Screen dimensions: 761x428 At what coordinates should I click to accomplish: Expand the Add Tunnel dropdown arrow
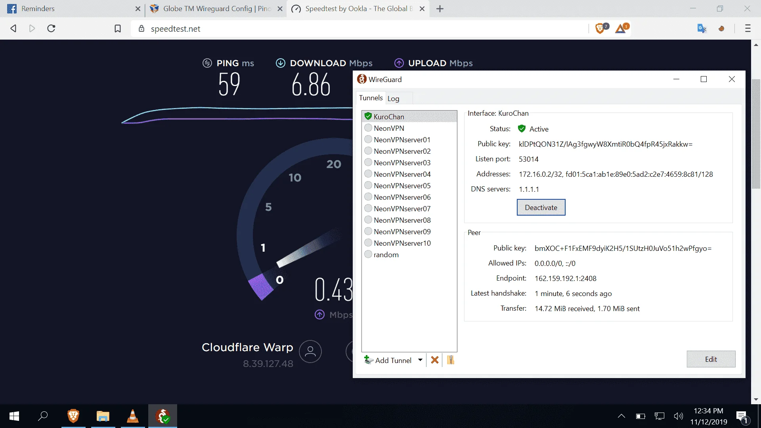pos(420,360)
